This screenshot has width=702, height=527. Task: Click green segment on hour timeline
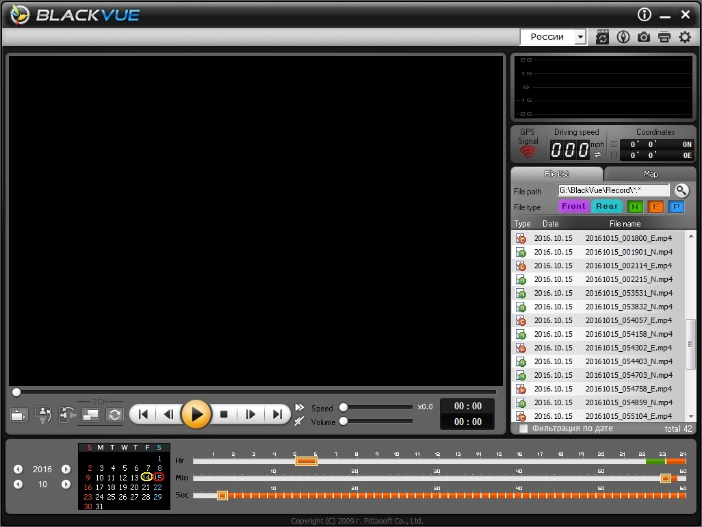[x=655, y=461]
